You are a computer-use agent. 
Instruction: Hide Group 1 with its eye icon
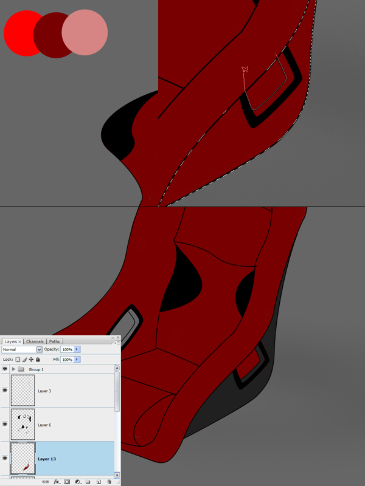[x=5, y=369]
